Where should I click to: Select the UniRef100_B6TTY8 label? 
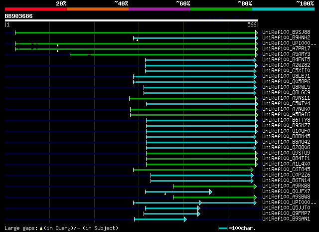click(286, 120)
